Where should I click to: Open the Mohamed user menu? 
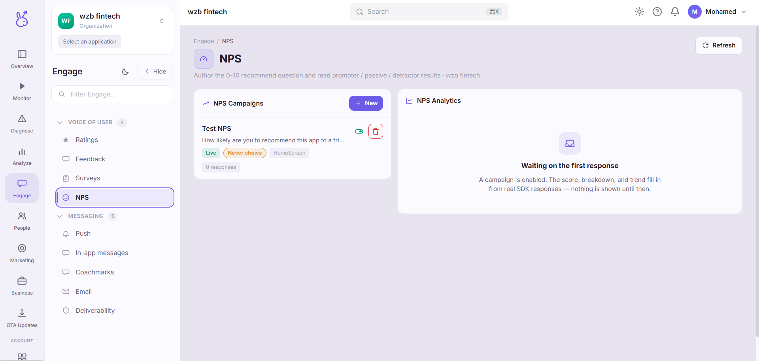point(717,12)
